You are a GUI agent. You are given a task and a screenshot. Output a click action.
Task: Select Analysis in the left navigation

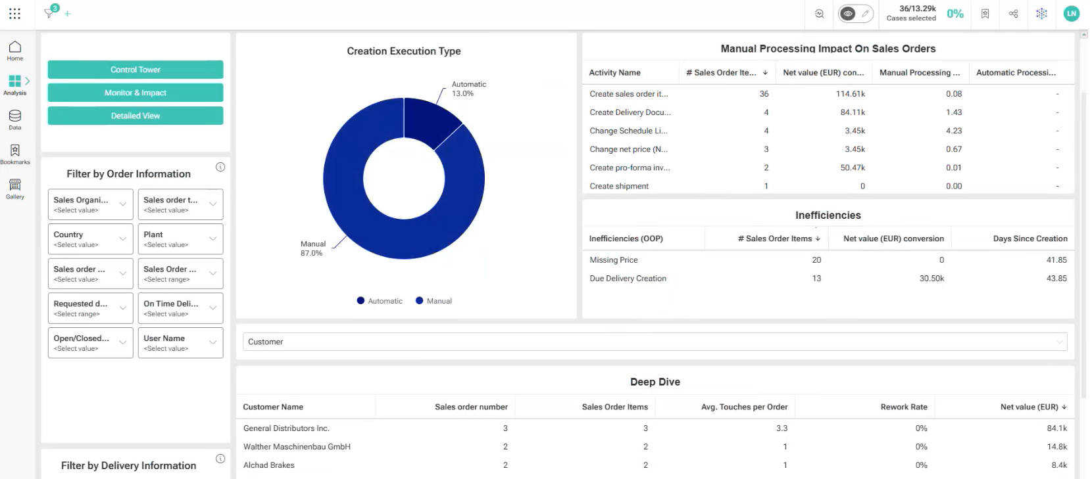click(15, 85)
